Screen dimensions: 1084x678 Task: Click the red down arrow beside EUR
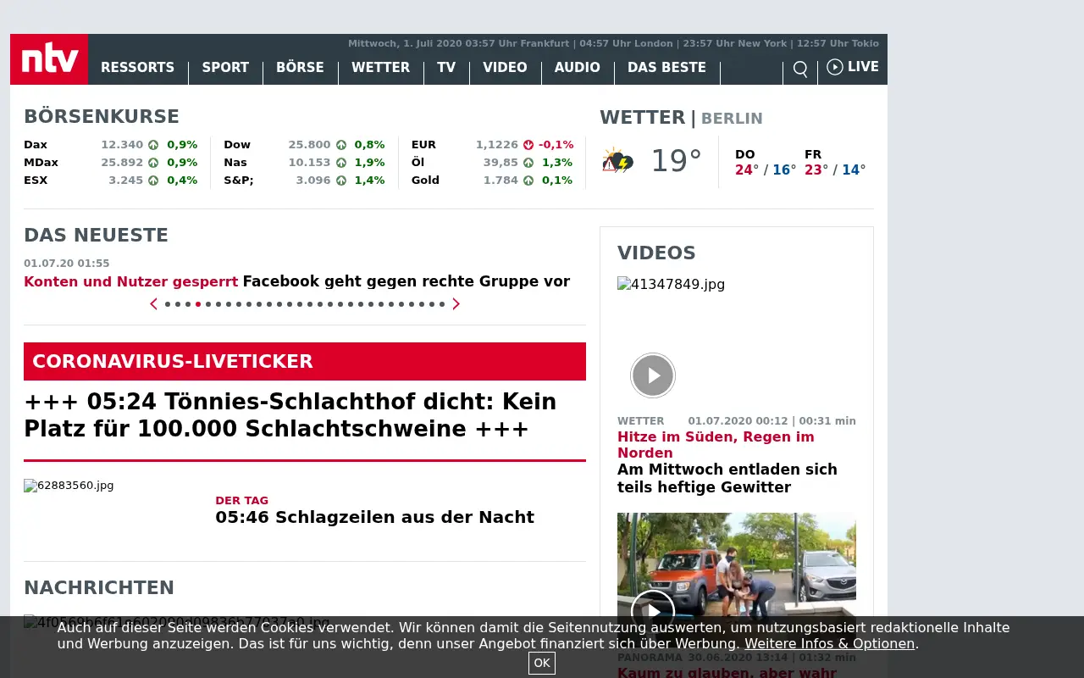(528, 145)
